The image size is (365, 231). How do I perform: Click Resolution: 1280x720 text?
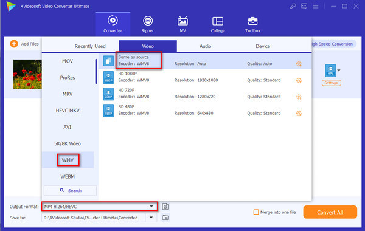pos(195,97)
